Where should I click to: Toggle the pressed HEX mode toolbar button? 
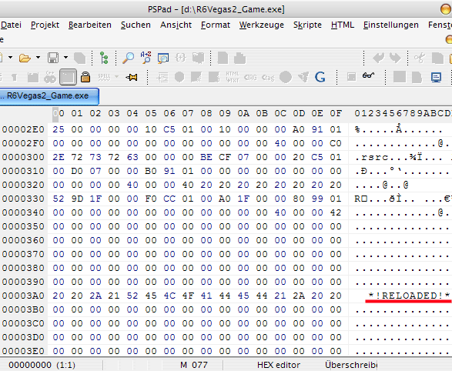point(68,77)
